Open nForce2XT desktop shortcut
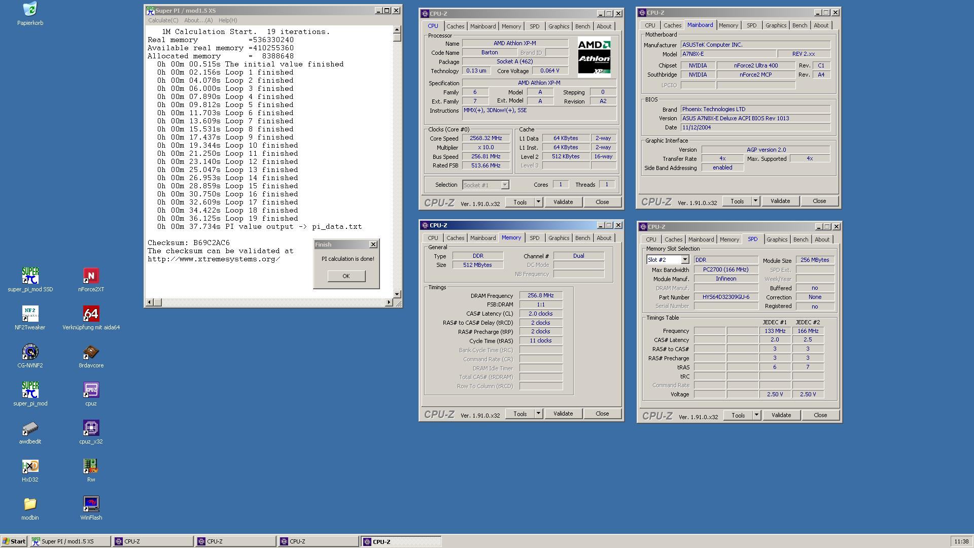Image resolution: width=974 pixels, height=548 pixels. (91, 280)
